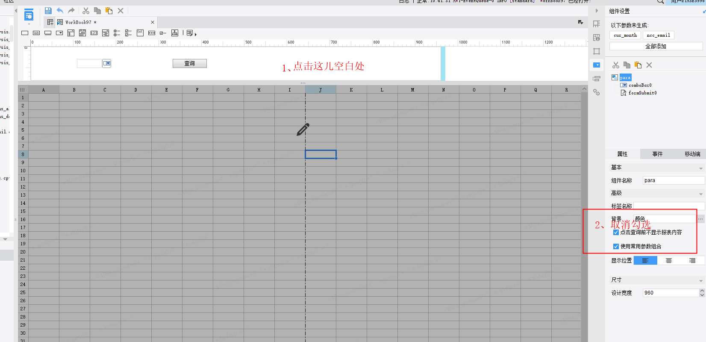Click 全部添加 to add all parameters
The image size is (706, 342).
(x=656, y=46)
